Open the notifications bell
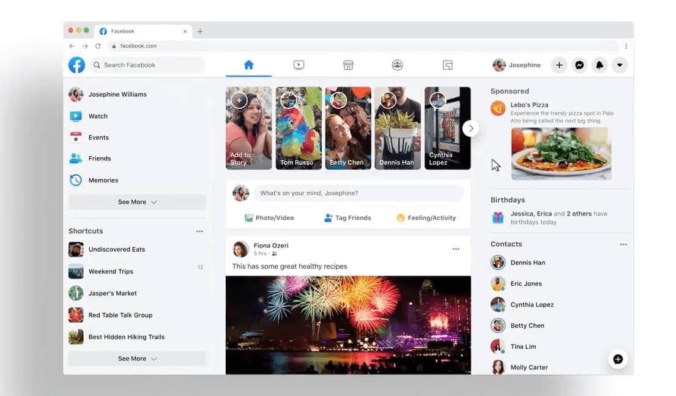 600,65
